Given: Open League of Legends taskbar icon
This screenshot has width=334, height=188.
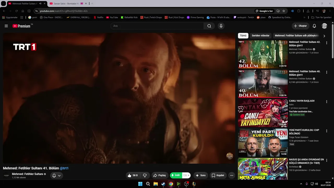Looking at the screenshot, I should coord(194,184).
